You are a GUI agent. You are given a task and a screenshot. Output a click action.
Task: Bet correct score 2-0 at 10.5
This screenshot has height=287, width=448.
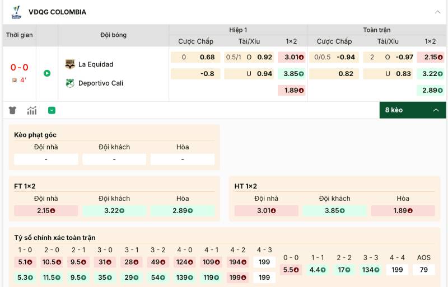coord(52,262)
